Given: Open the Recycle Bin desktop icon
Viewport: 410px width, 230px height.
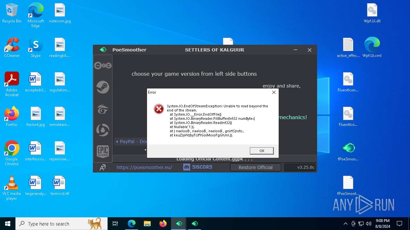Looking at the screenshot, I should [12, 13].
